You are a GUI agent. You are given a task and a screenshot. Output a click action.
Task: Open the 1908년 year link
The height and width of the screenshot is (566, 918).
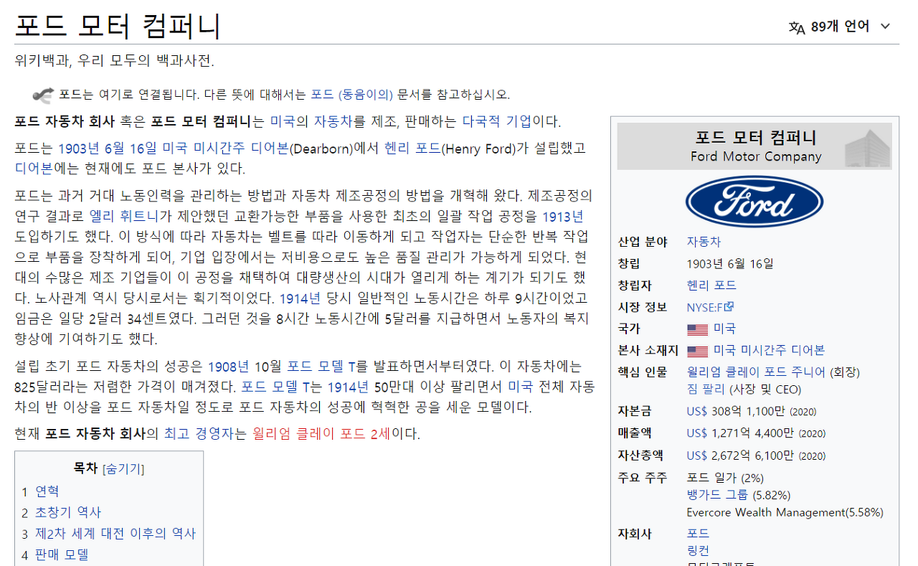coord(229,367)
